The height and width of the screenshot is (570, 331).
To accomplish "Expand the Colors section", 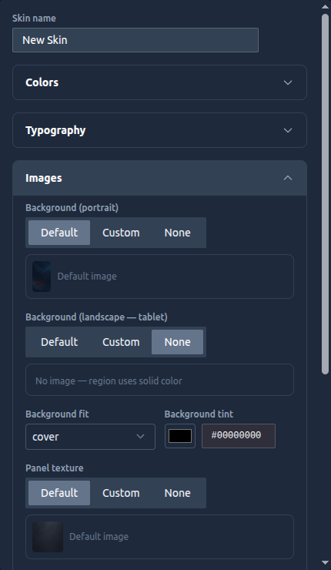I will pos(159,82).
